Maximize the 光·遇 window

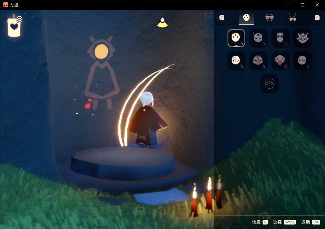pos(302,5)
